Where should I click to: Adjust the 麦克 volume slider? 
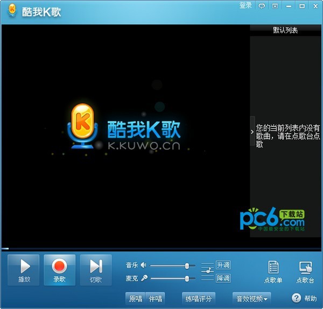click(x=173, y=278)
